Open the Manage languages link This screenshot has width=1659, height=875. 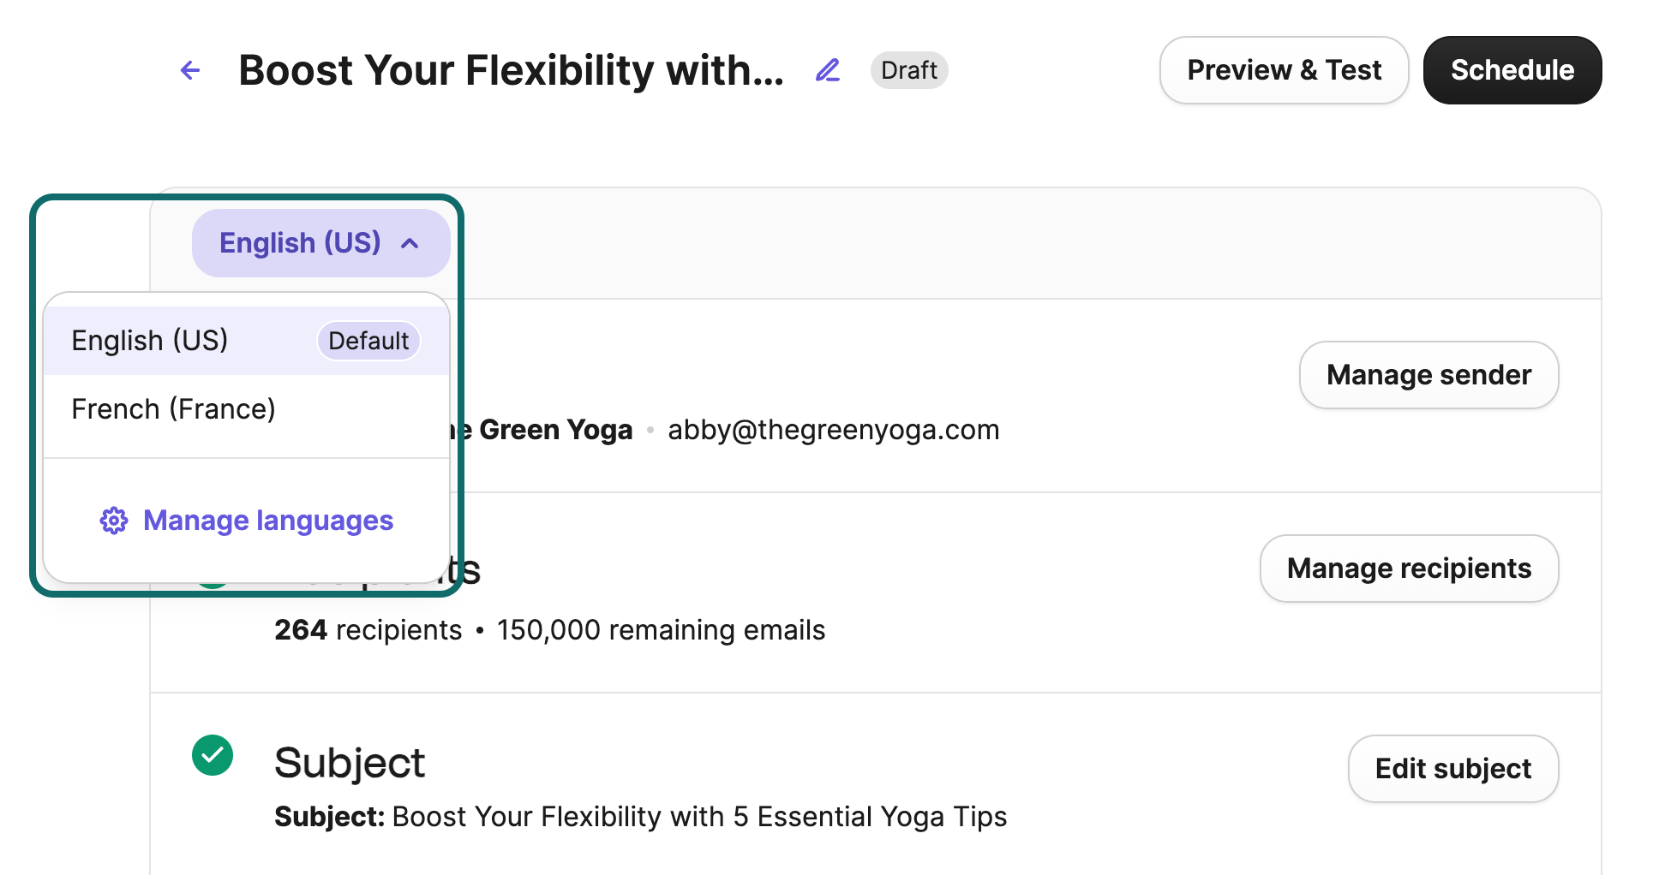[x=267, y=521]
